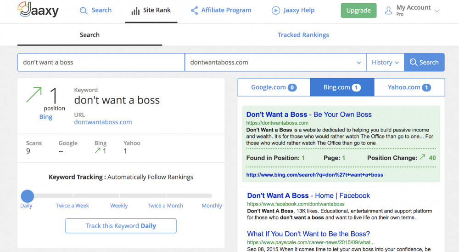
Task: Click the Yahoo rank value 1
Action: click(125, 151)
